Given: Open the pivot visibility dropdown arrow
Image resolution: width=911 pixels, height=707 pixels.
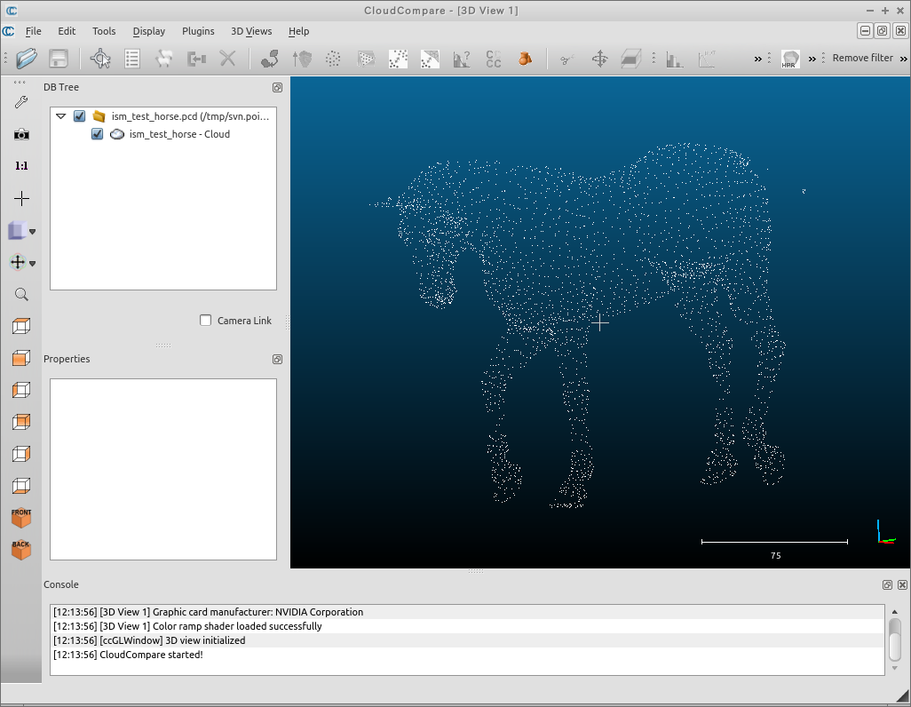Looking at the screenshot, I should [x=33, y=264].
